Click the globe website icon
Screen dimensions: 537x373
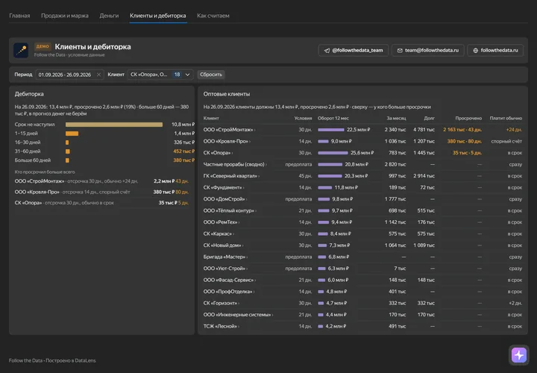[x=475, y=50]
